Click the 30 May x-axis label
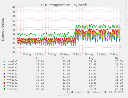The width and height of the screenshot is (128, 98). [114, 55]
